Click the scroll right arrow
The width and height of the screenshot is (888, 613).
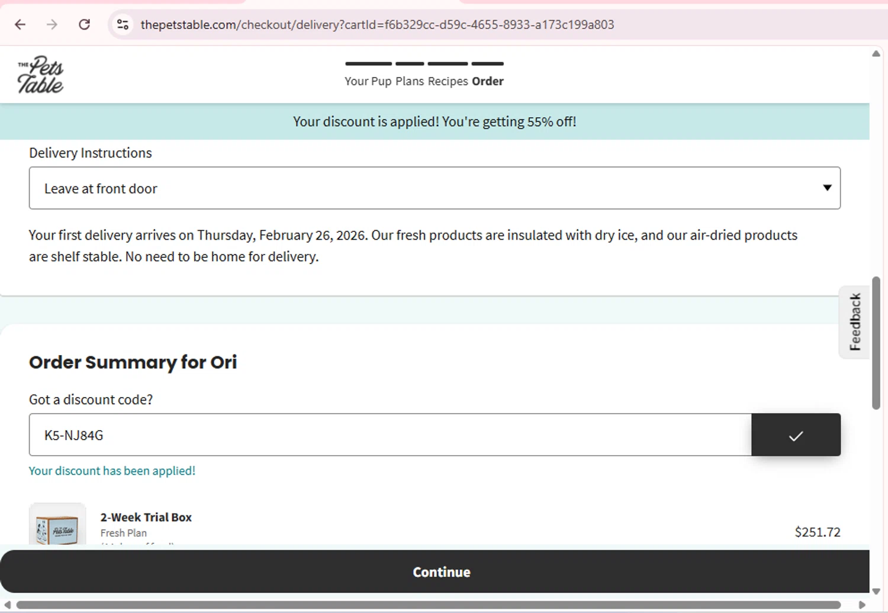tap(863, 605)
